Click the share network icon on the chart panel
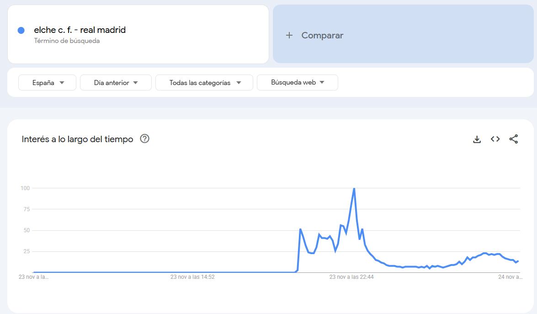 [514, 139]
